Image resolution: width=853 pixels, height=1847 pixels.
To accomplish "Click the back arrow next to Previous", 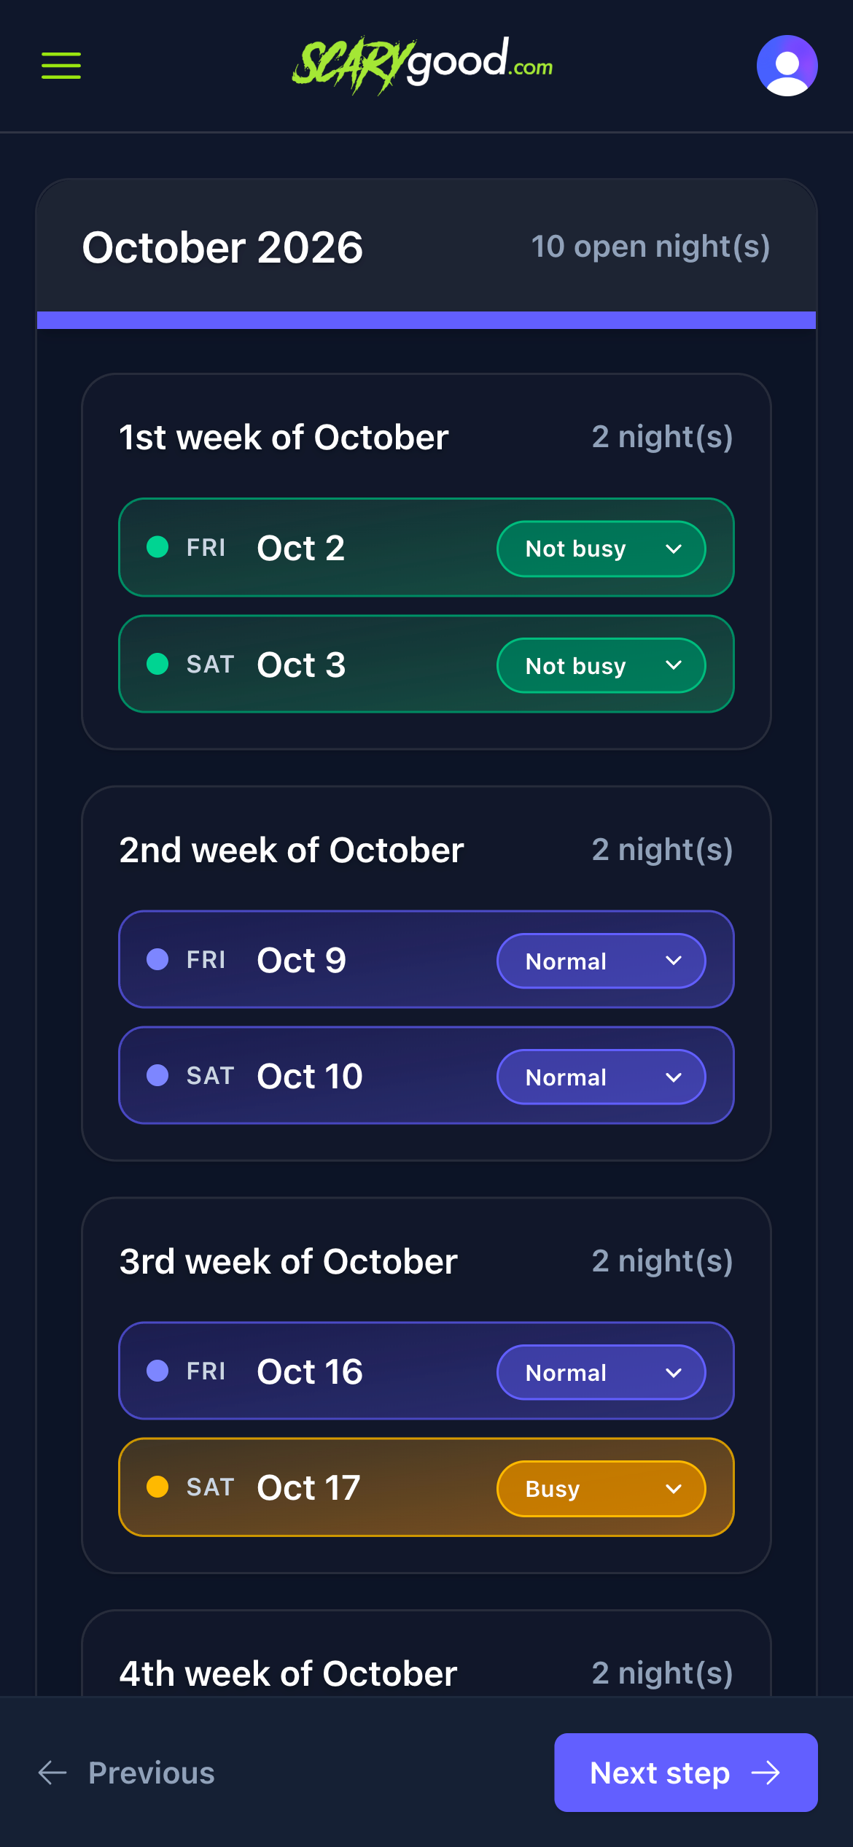I will click(x=52, y=1773).
